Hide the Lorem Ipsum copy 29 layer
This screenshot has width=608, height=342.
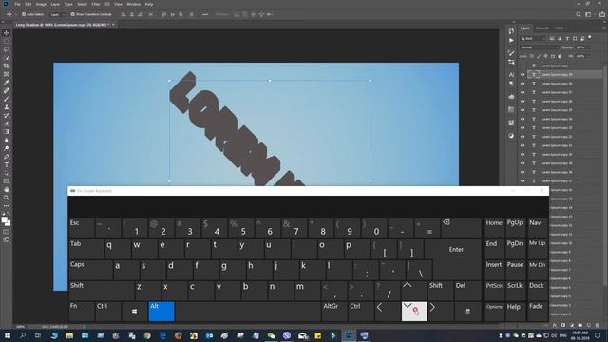click(x=522, y=75)
